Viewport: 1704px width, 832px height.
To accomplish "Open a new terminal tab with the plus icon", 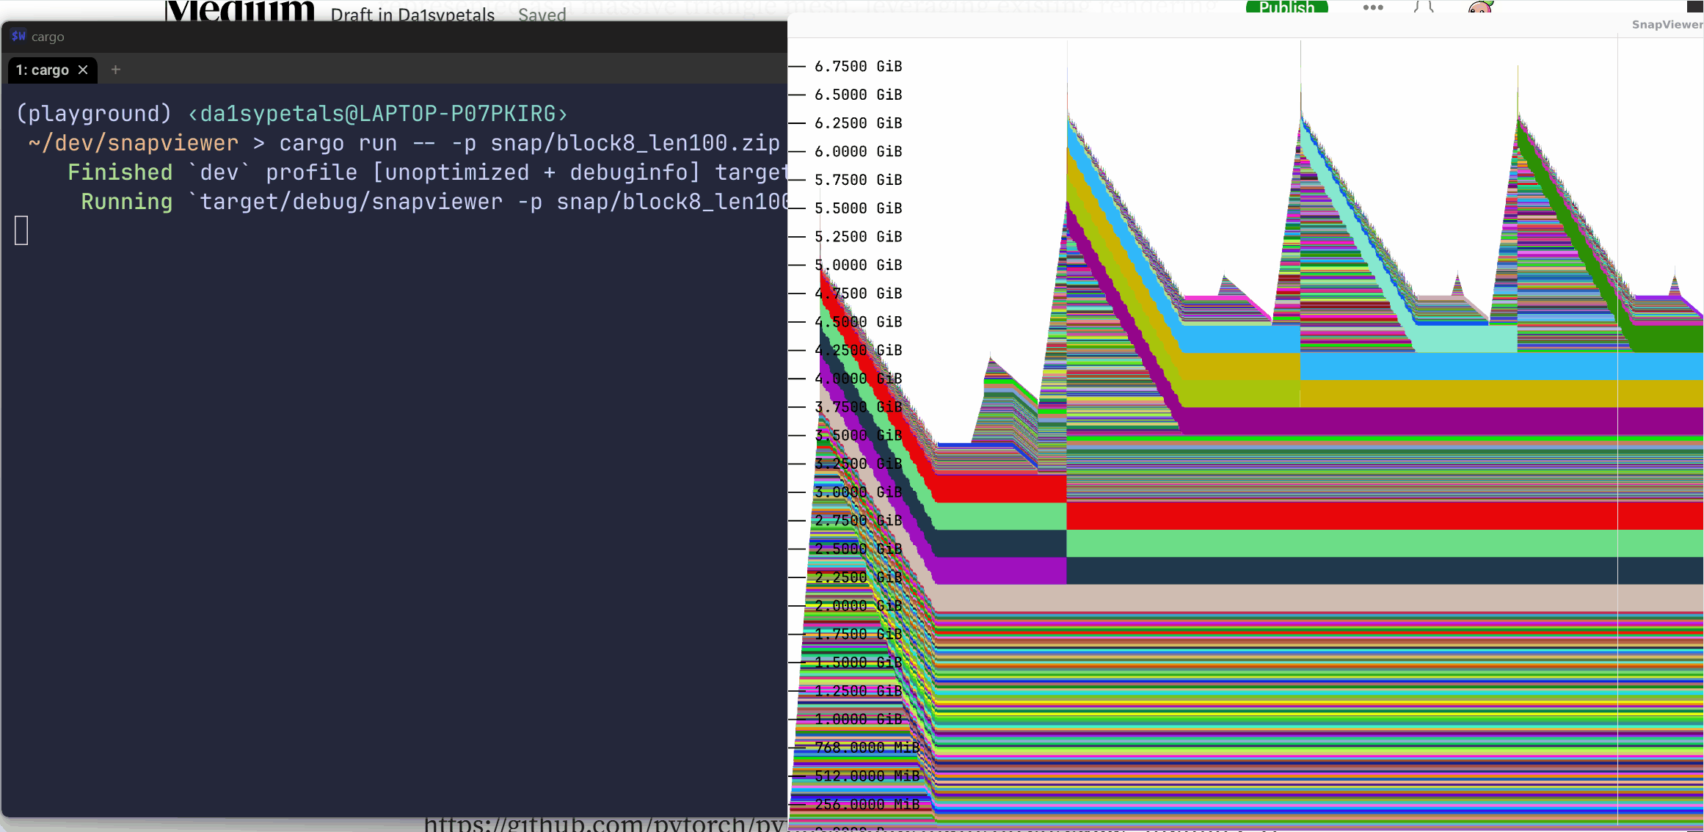I will [x=115, y=70].
